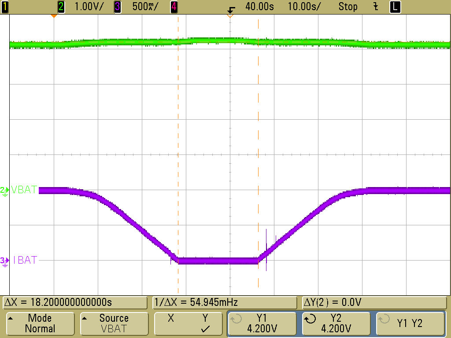Click the IBAT ground reference marker

(4, 261)
